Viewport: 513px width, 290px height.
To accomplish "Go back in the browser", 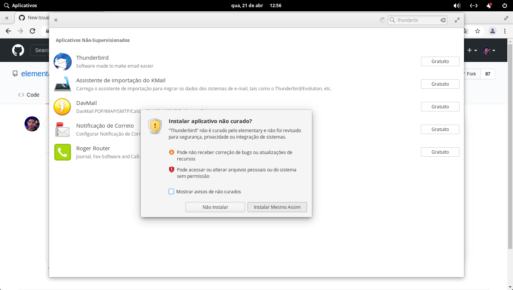I will 8,31.
